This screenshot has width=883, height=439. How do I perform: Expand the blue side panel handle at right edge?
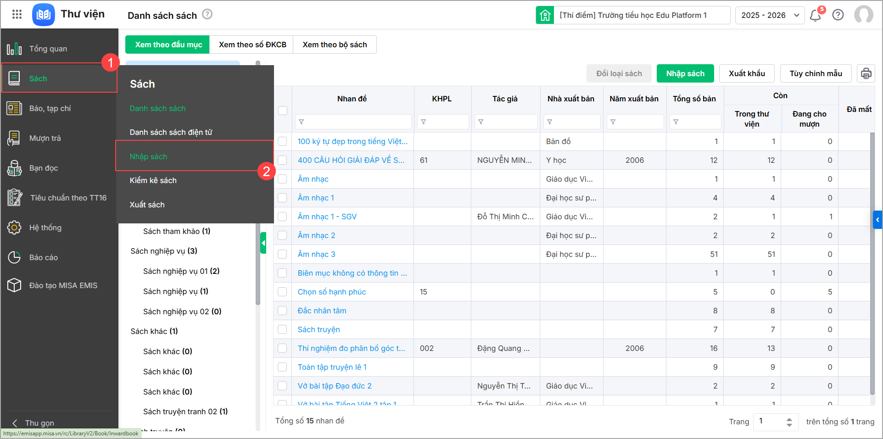877,220
